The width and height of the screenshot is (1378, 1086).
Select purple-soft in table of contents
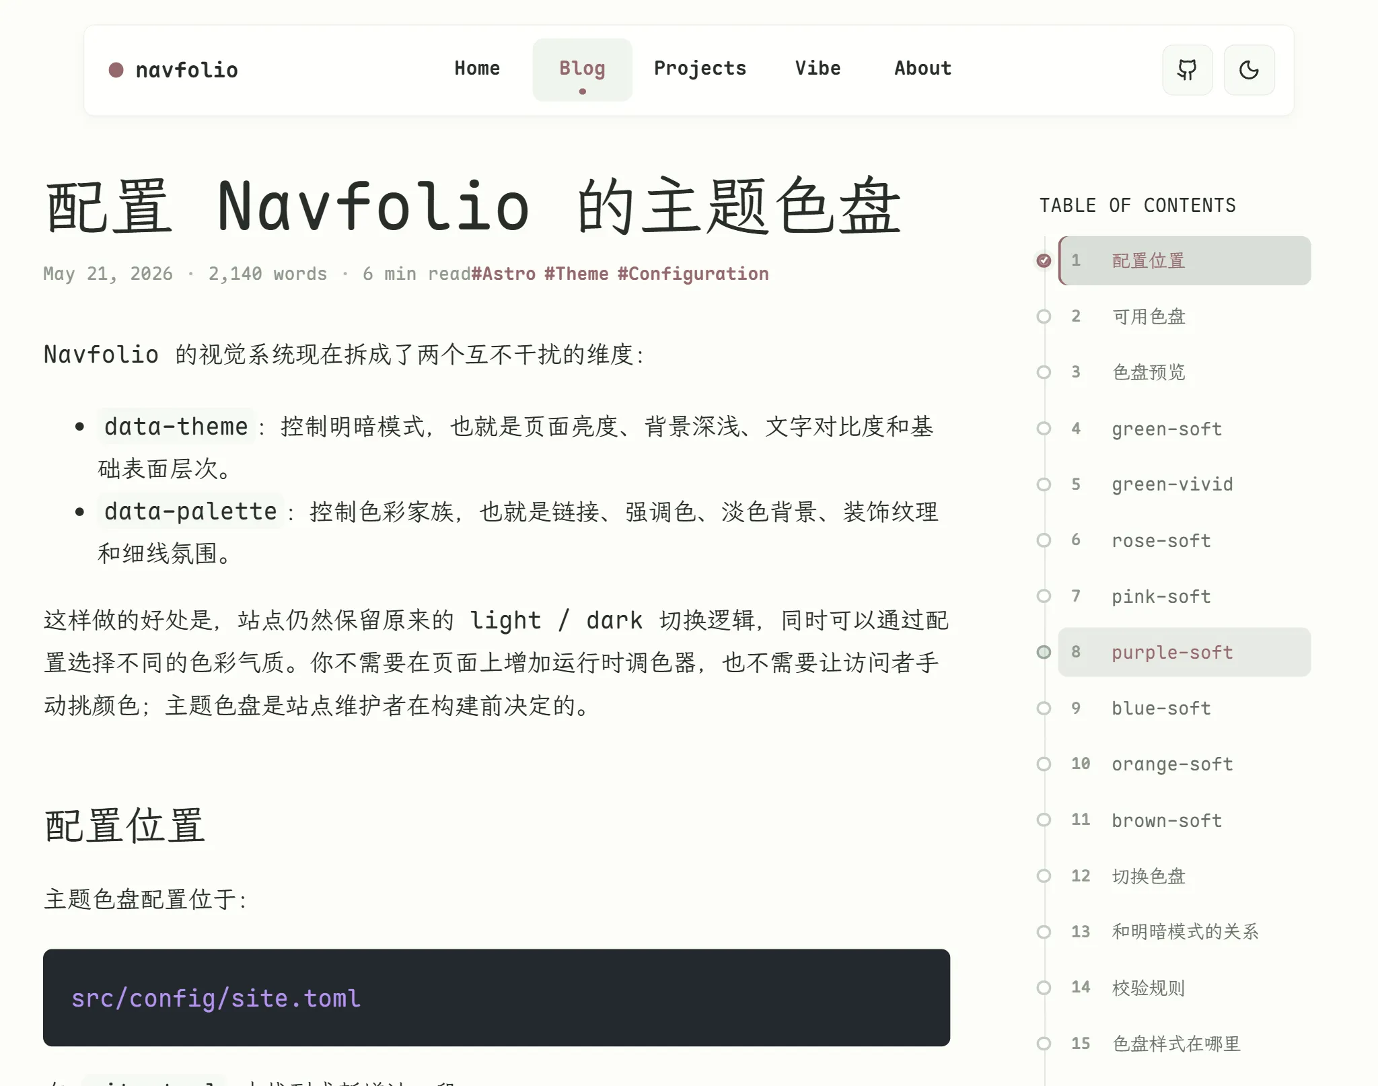coord(1184,652)
